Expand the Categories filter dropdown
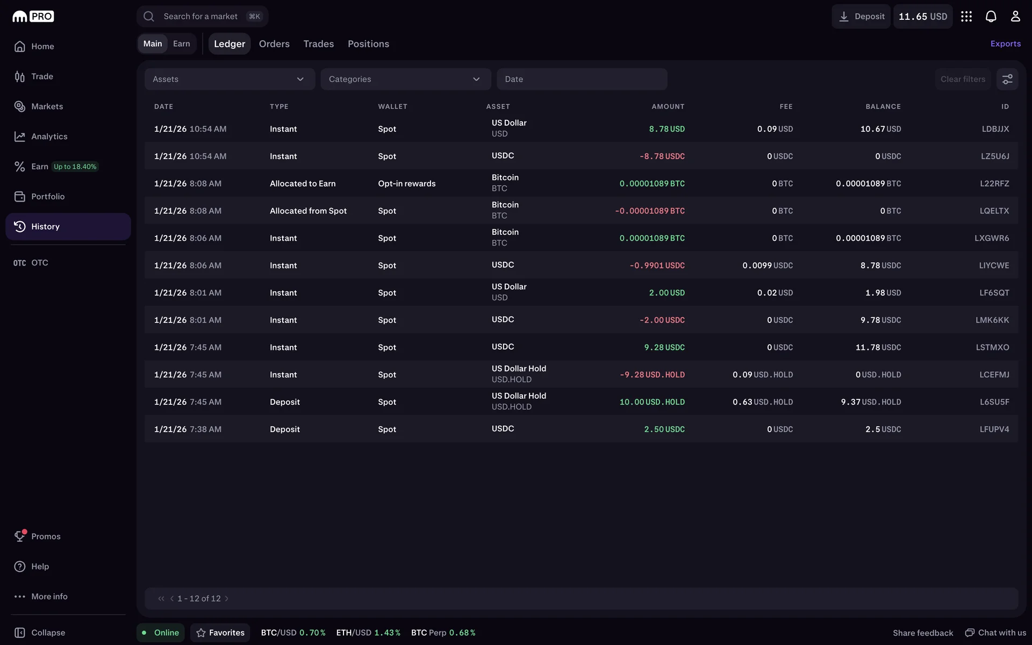 [405, 79]
